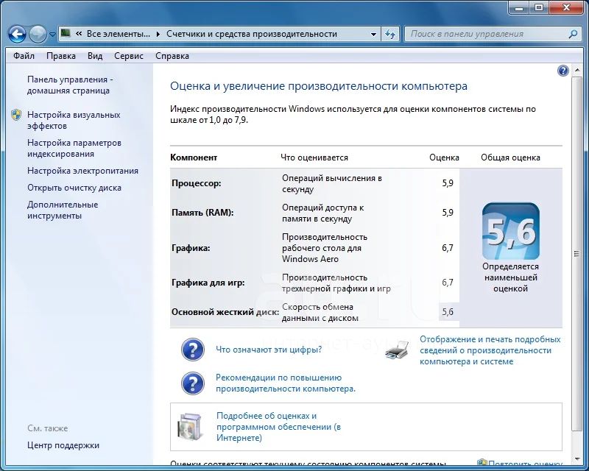Image resolution: width=589 pixels, height=471 pixels.
Task: Open 'Настройка параметров индексирования' link
Action: [74, 148]
